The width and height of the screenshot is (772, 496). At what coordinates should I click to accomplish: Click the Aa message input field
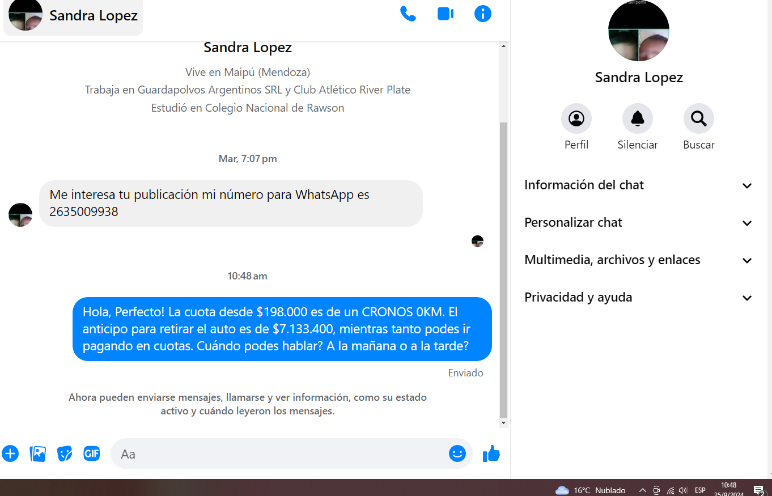click(278, 454)
